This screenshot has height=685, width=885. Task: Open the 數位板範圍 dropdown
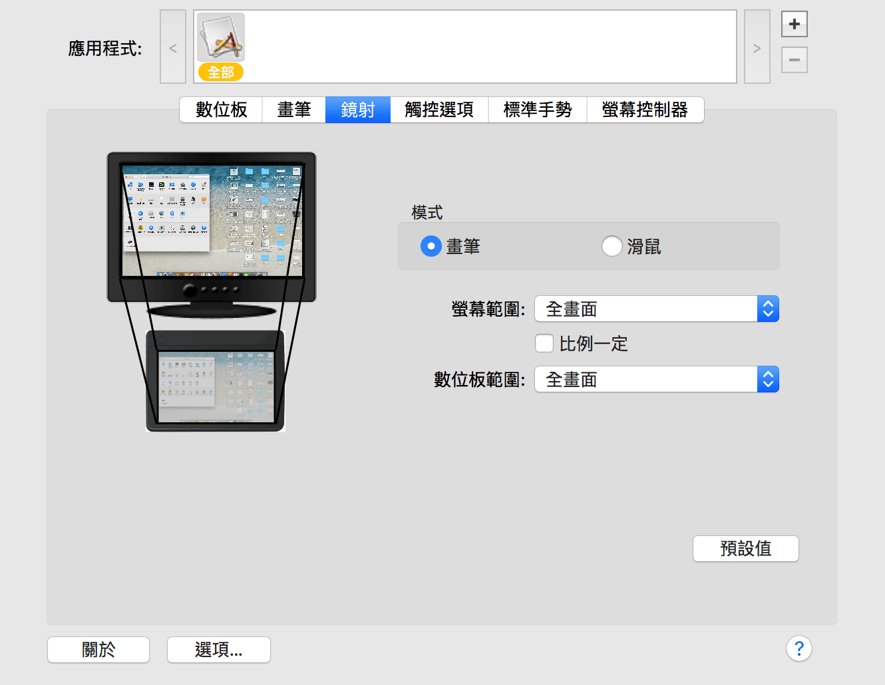coord(657,380)
